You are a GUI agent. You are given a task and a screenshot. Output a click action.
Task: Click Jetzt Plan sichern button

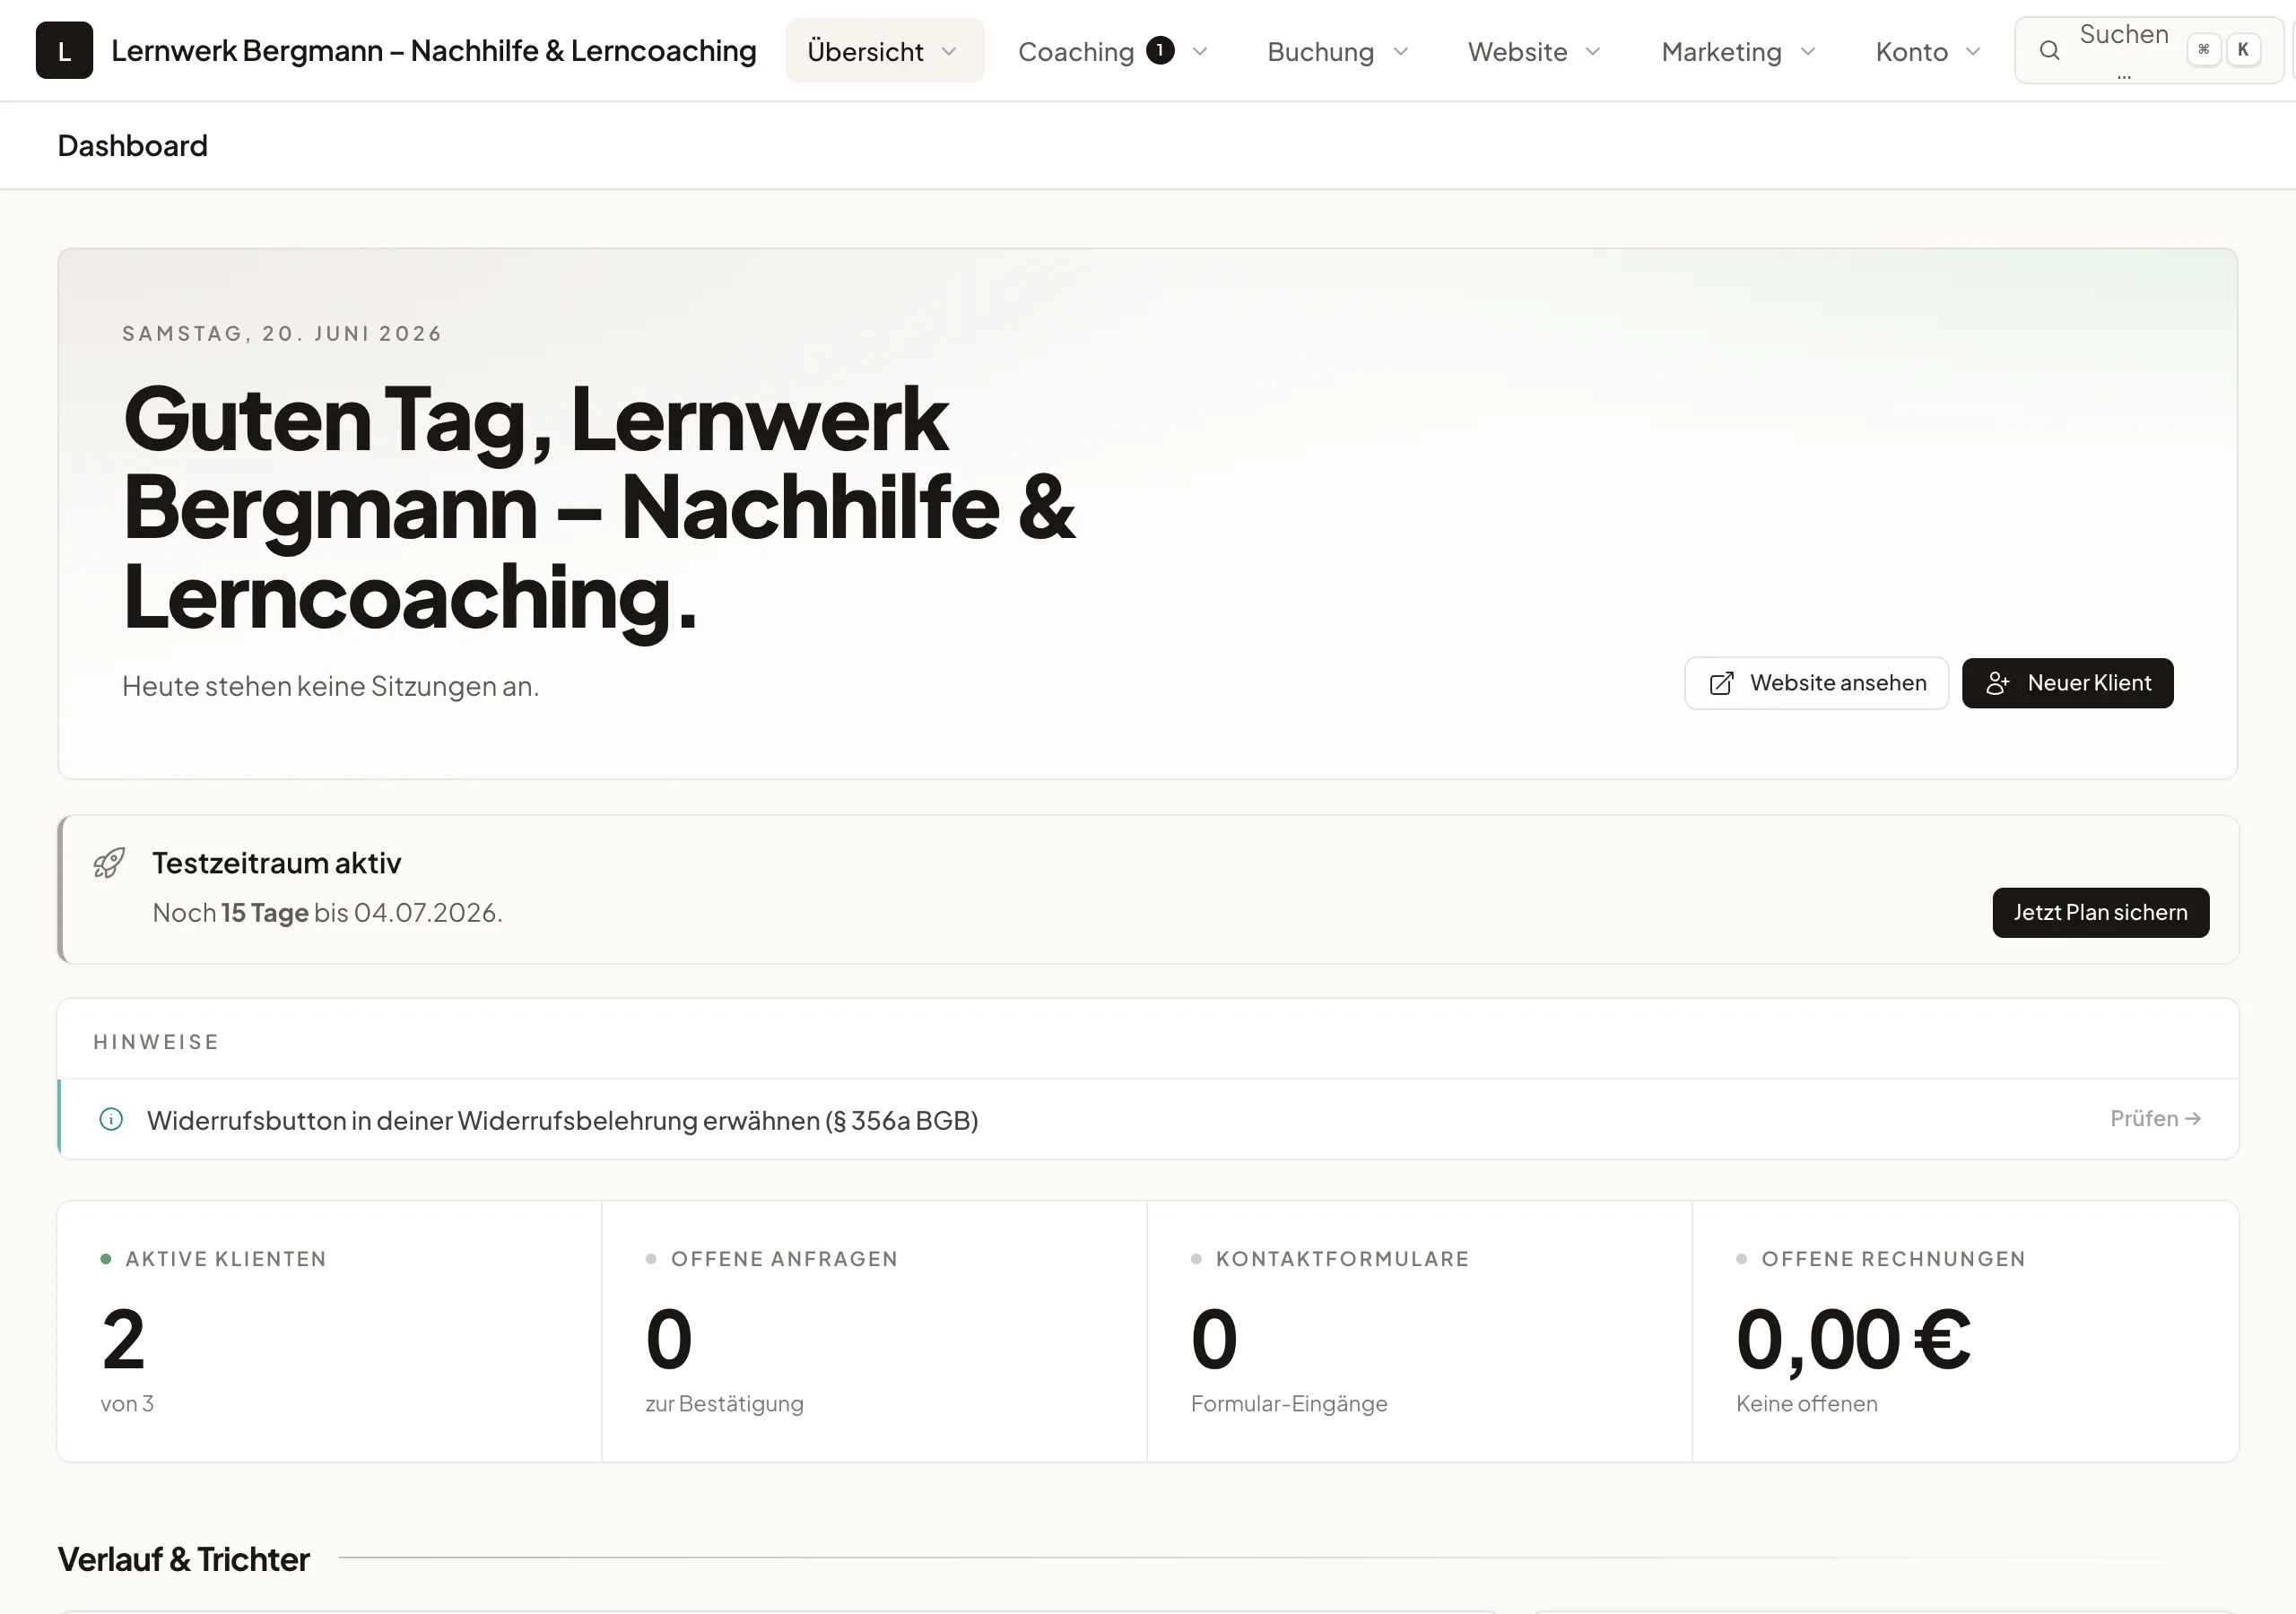click(2100, 912)
